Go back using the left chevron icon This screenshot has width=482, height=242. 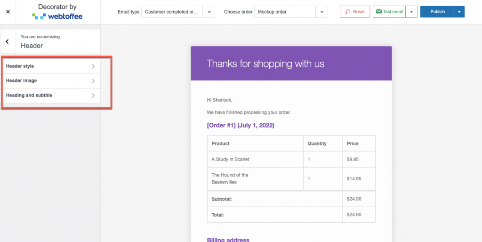(8, 41)
